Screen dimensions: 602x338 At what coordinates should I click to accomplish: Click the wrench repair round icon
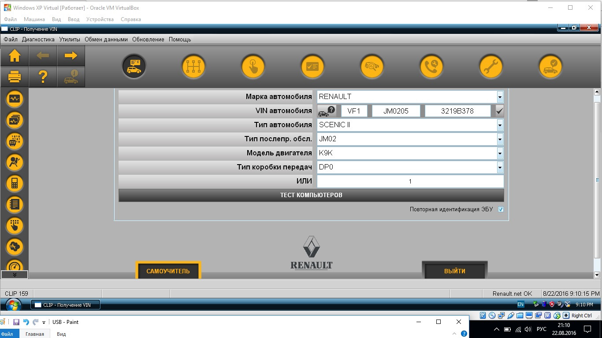coord(491,67)
